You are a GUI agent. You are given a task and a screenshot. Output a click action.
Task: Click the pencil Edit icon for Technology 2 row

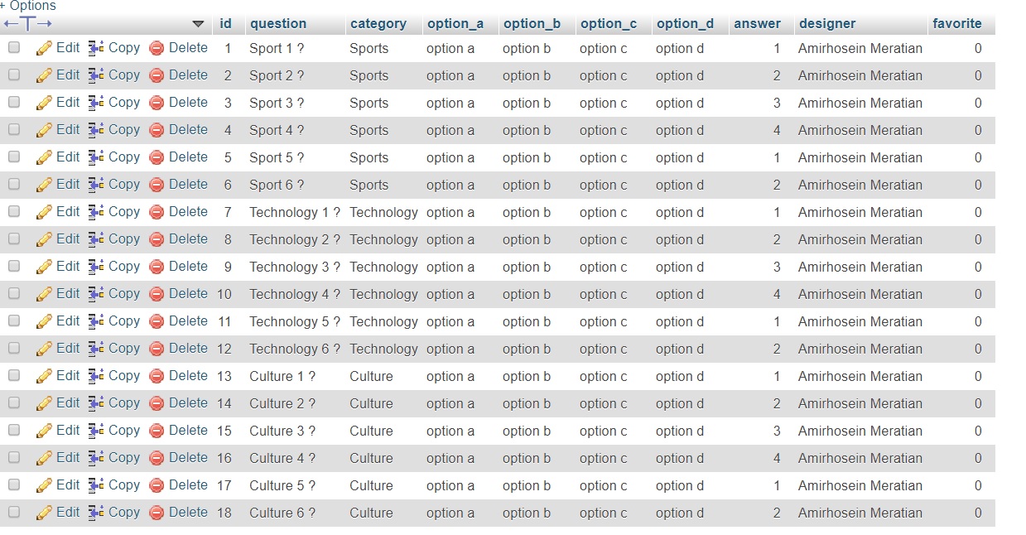coord(44,239)
